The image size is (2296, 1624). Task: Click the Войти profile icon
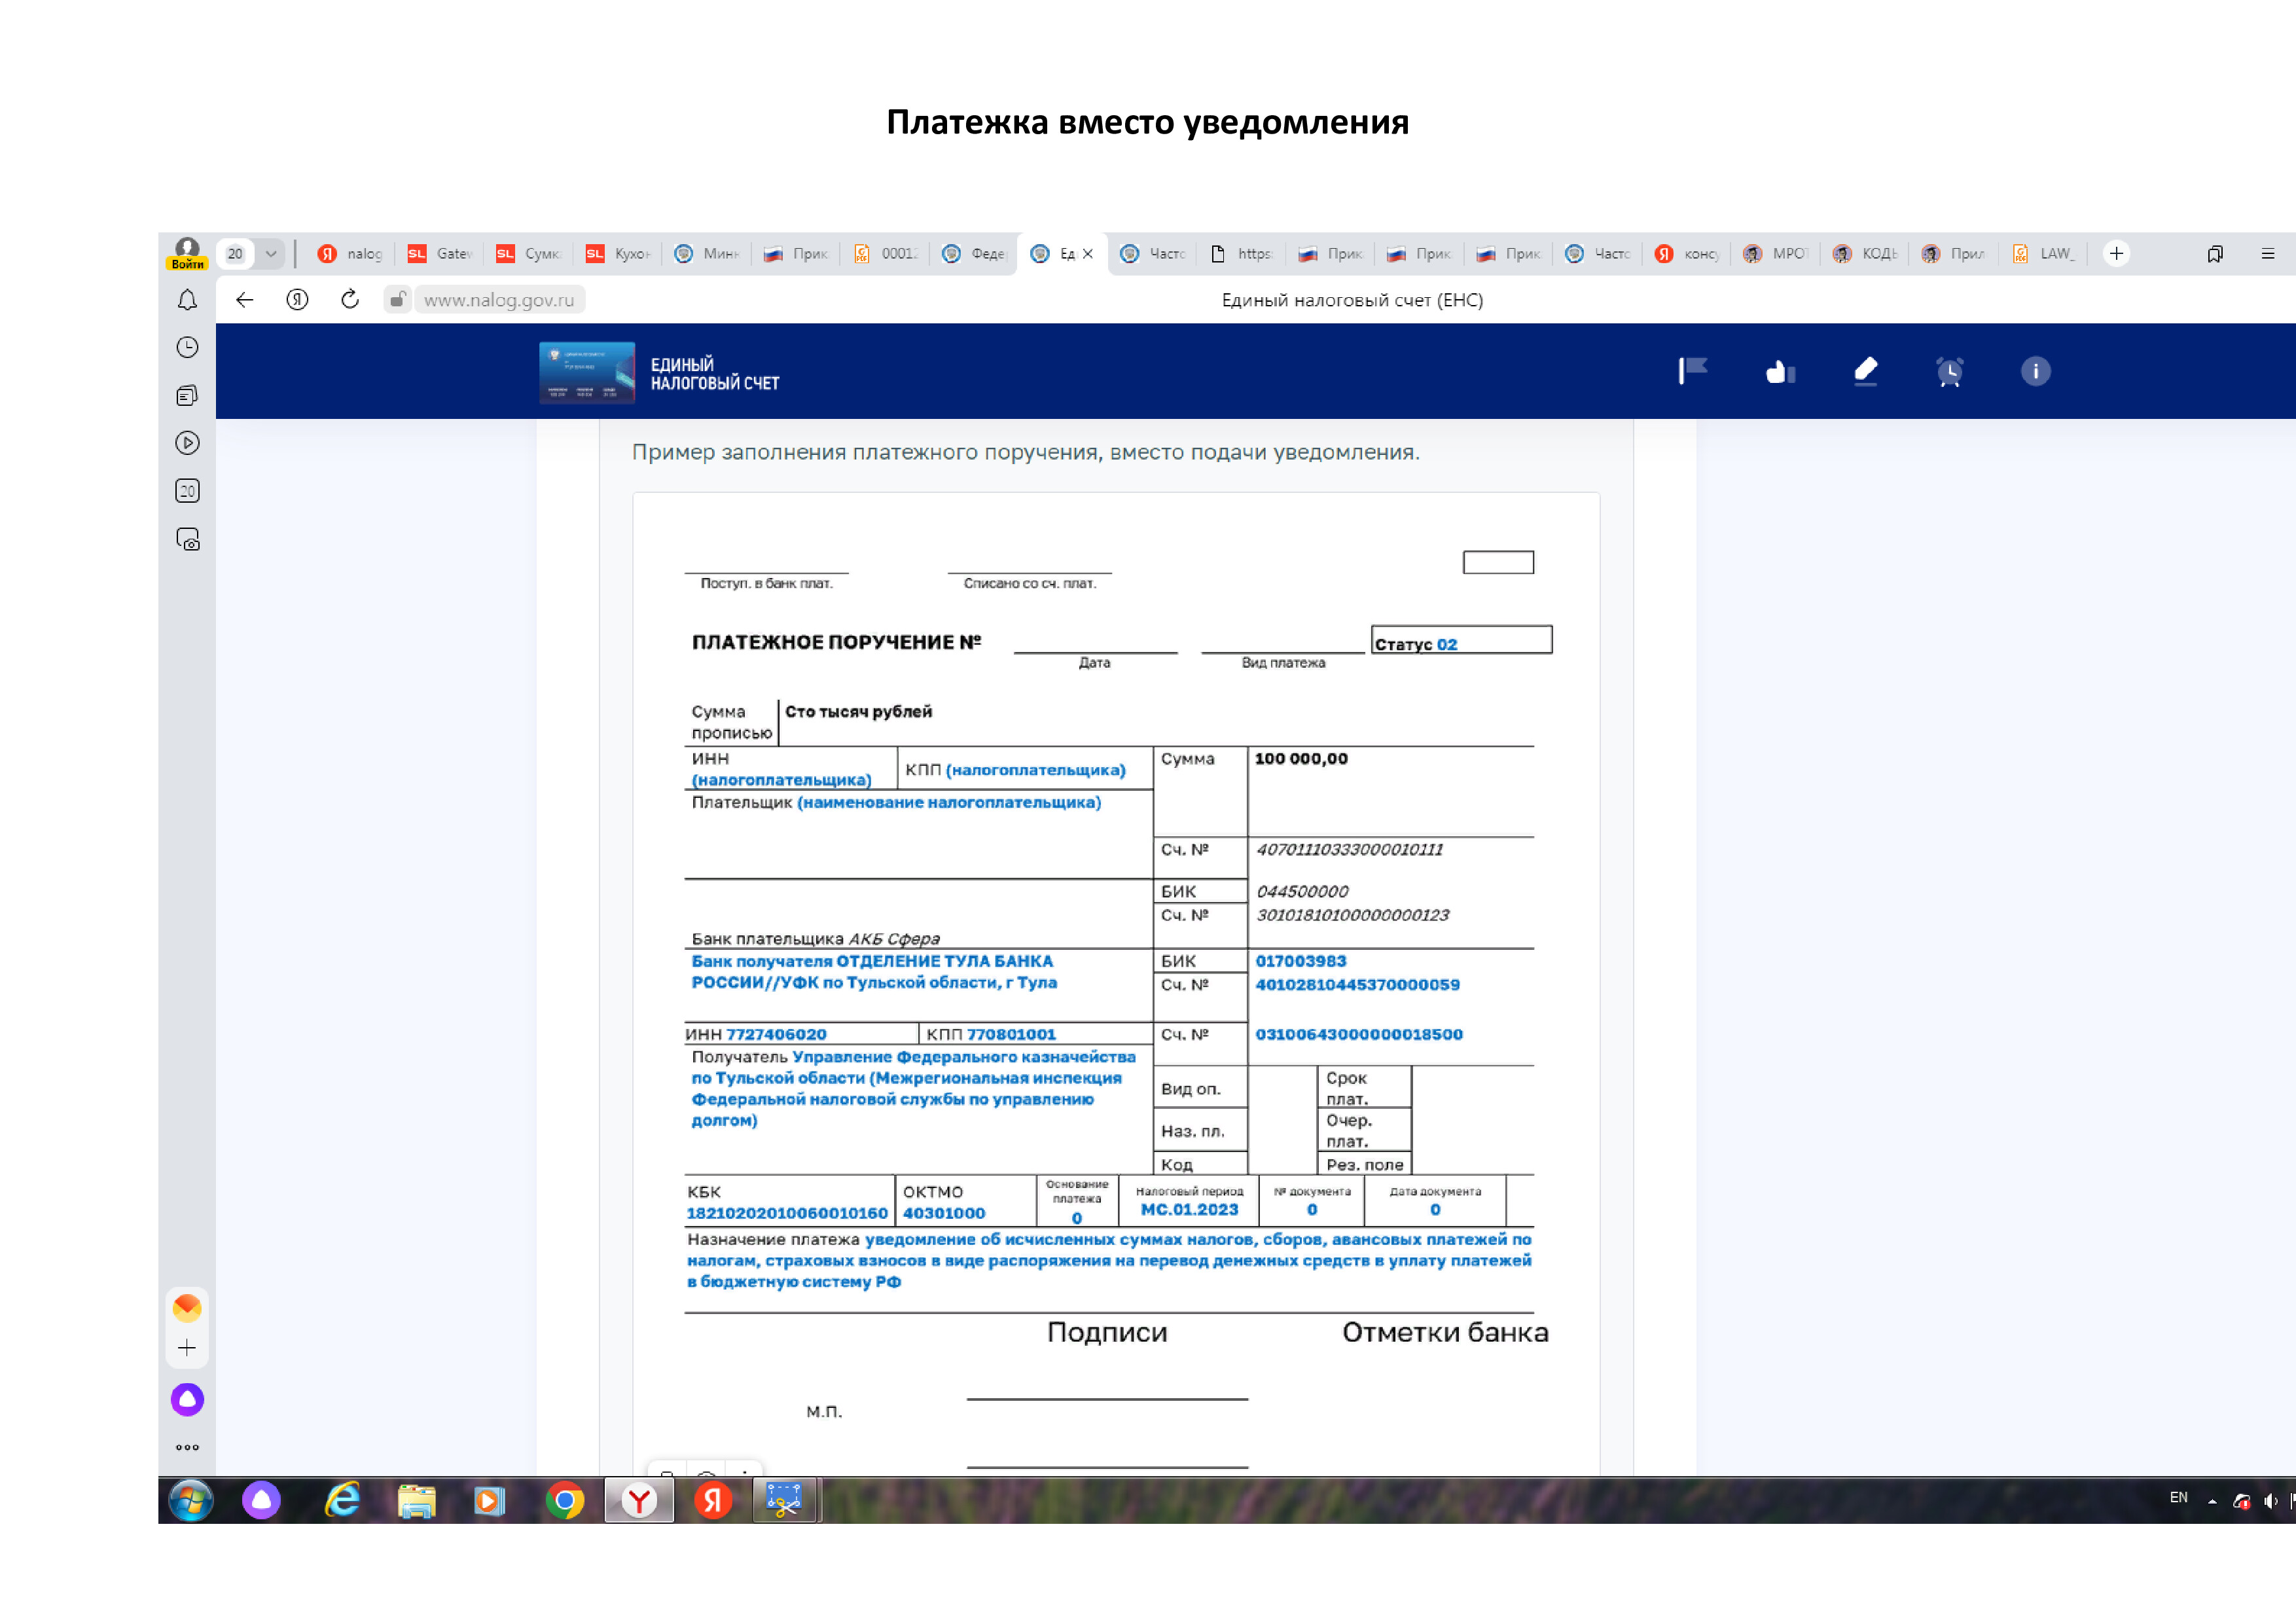187,253
